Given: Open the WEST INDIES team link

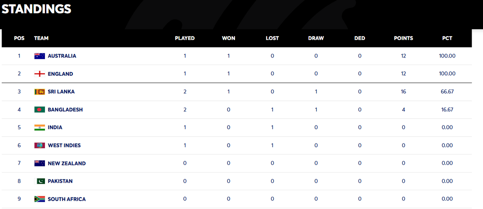Looking at the screenshot, I should (x=64, y=145).
